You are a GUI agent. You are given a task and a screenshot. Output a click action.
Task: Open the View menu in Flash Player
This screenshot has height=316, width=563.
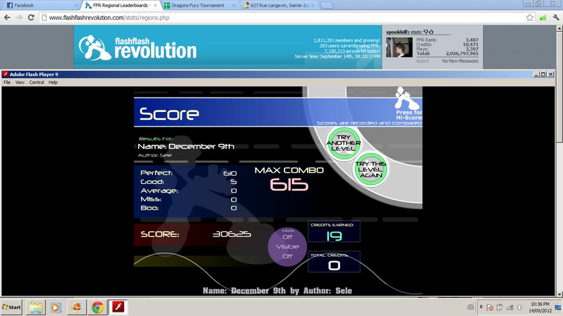(20, 82)
